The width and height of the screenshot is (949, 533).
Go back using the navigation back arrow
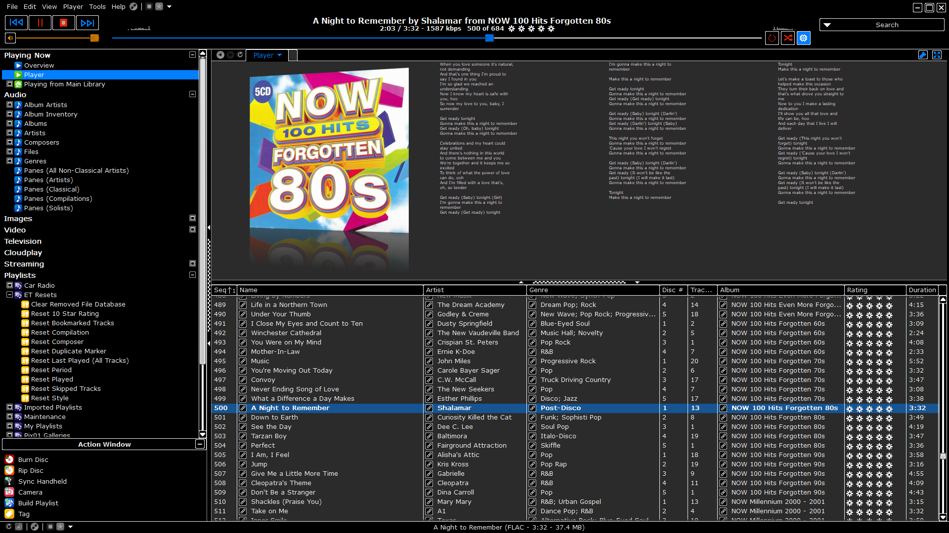coord(220,55)
